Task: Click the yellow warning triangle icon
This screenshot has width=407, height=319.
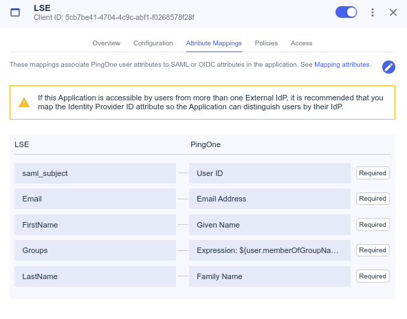Action: [x=24, y=102]
